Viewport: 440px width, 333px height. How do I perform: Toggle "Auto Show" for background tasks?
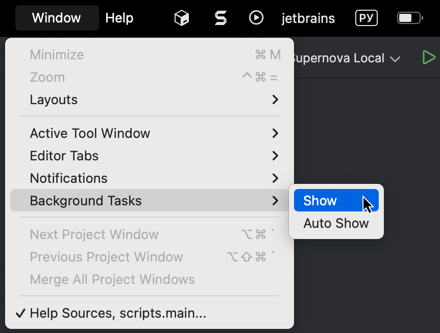[336, 223]
